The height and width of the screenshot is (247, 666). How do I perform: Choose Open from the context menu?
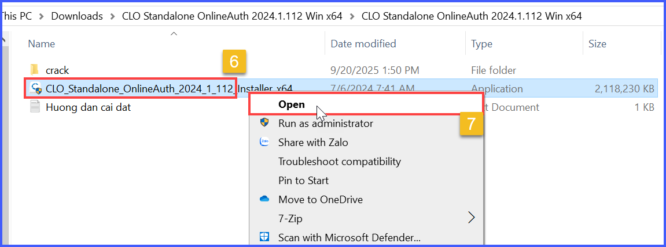click(x=291, y=104)
